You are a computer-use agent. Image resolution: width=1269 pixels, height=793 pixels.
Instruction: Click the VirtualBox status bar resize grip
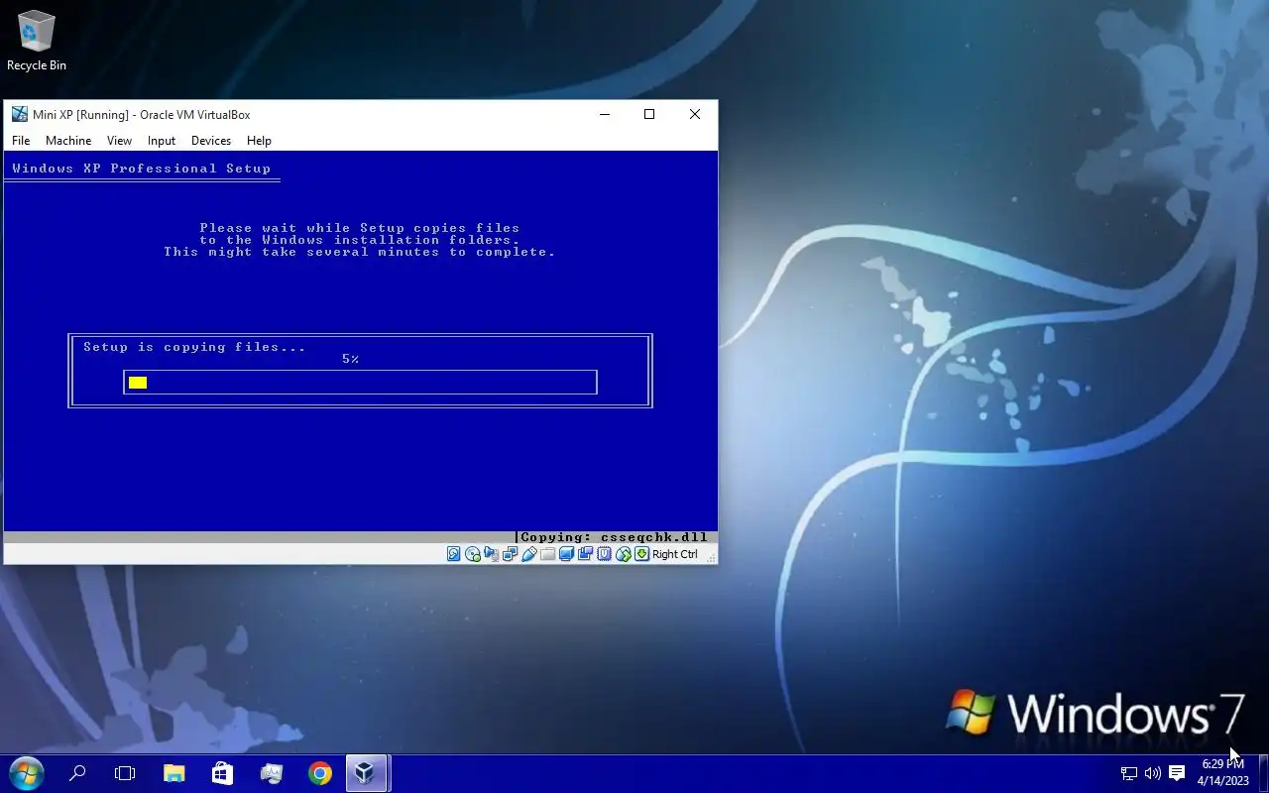pos(711,558)
